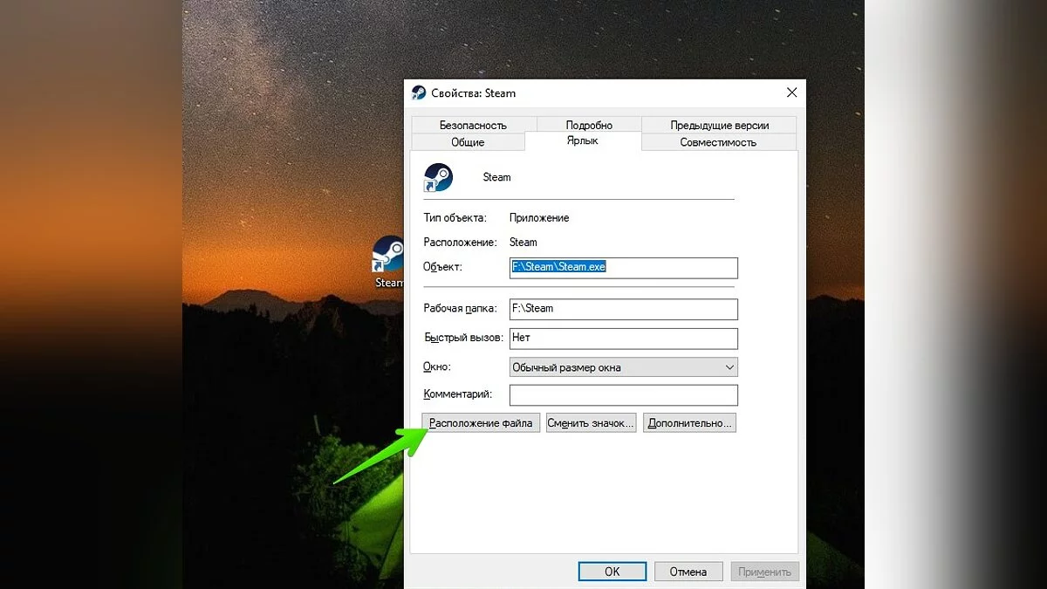This screenshot has height=589, width=1047.
Task: Confirm the dialog with the OK button
Action: click(612, 572)
